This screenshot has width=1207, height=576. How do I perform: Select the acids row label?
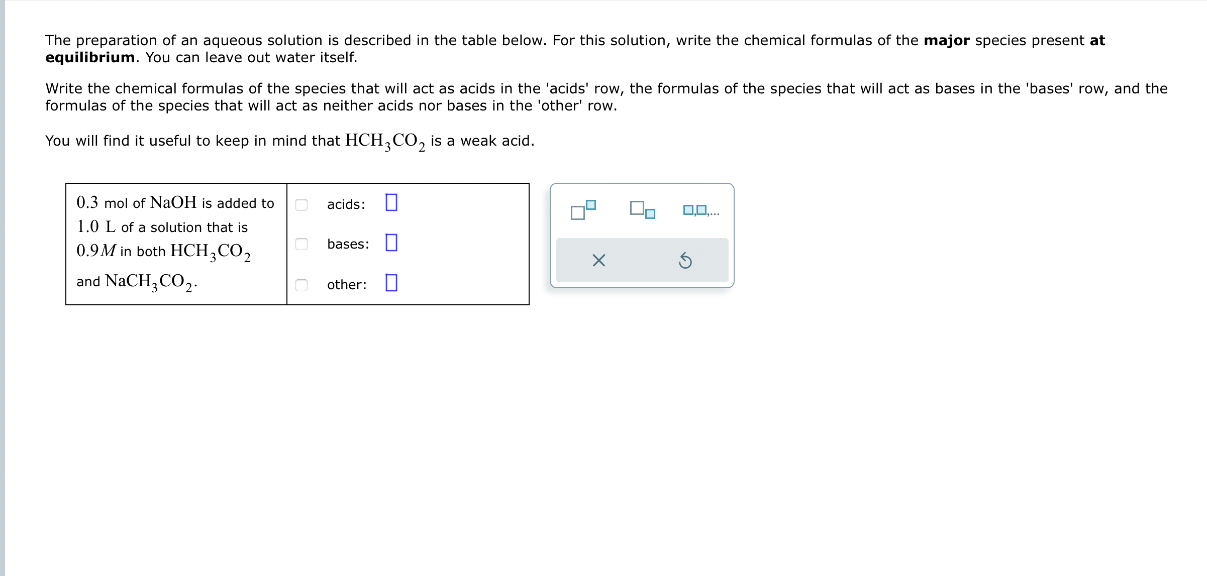(346, 204)
